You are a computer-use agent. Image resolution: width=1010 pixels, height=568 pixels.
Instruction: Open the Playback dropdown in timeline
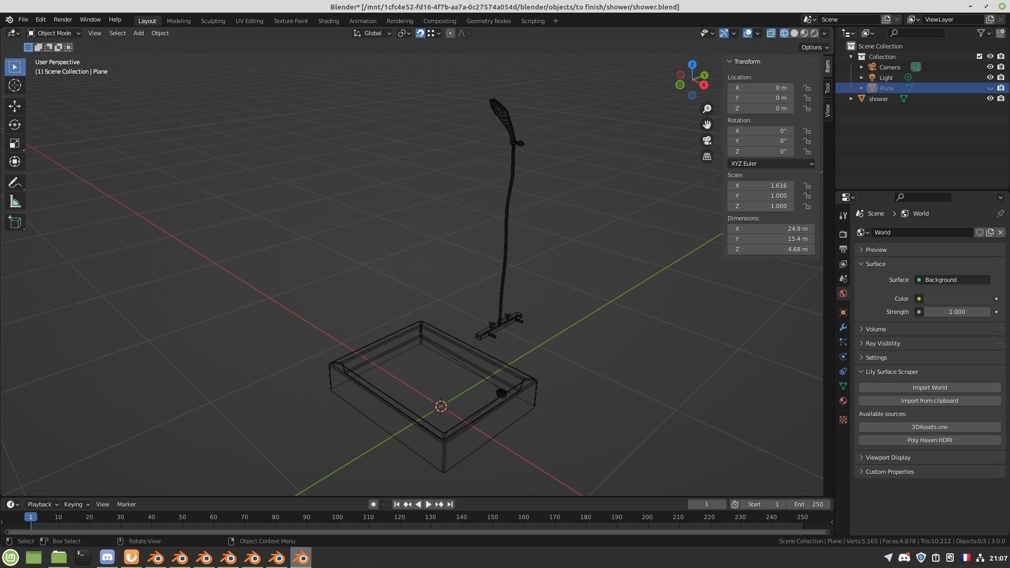click(x=42, y=504)
